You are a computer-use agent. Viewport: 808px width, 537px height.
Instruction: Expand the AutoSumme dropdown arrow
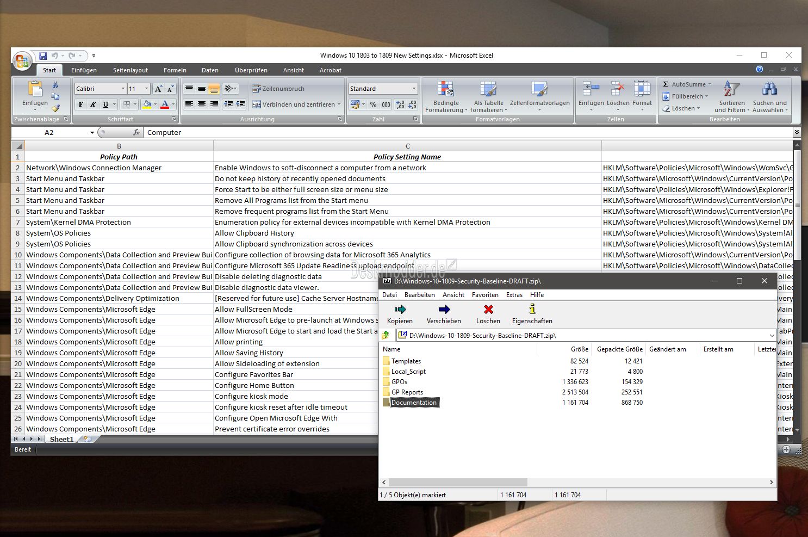(x=710, y=84)
